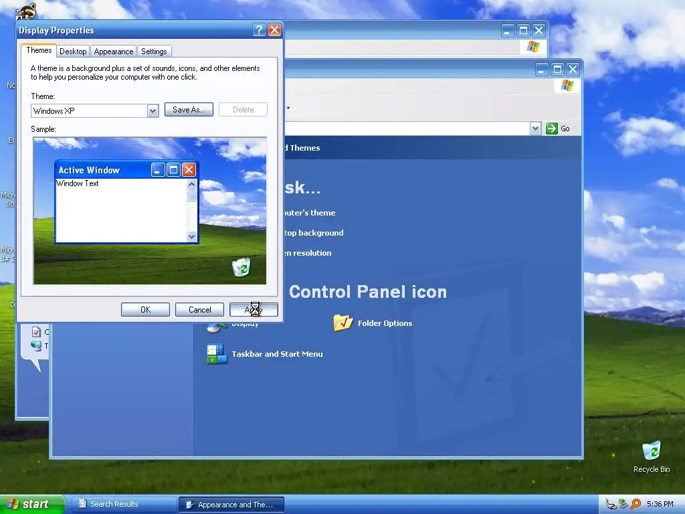Click the sample window's scroll up arrow
Viewport: 685px width, 514px height.
pyautogui.click(x=191, y=185)
